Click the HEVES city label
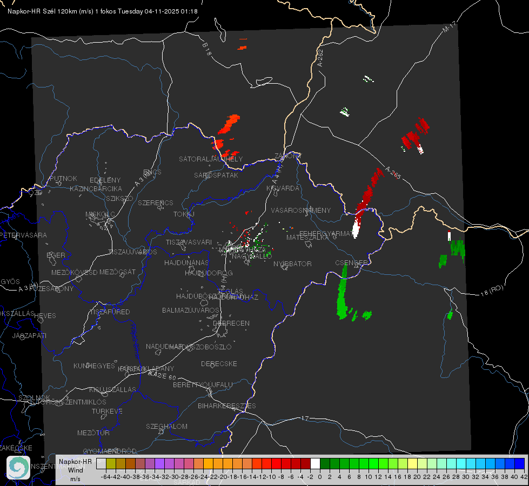Screen dimensions: 529x486 click(x=45, y=316)
